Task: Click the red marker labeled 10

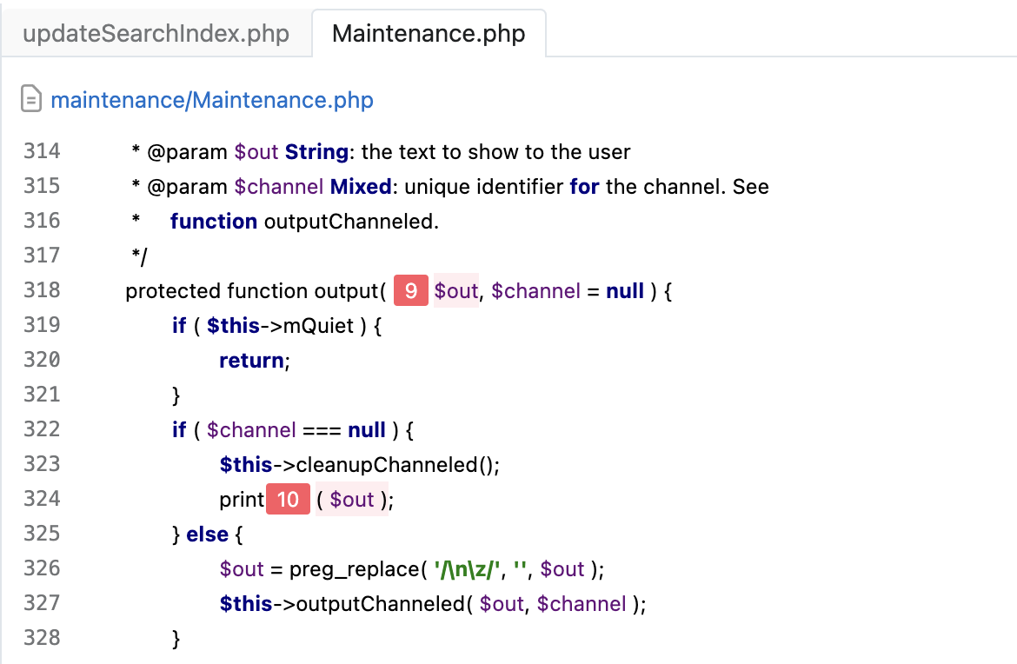Action: pyautogui.click(x=288, y=498)
